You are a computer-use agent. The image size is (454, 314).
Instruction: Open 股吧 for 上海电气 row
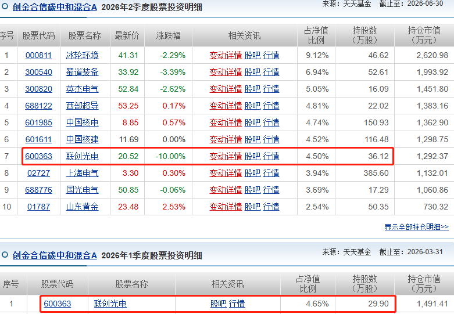tap(252, 173)
